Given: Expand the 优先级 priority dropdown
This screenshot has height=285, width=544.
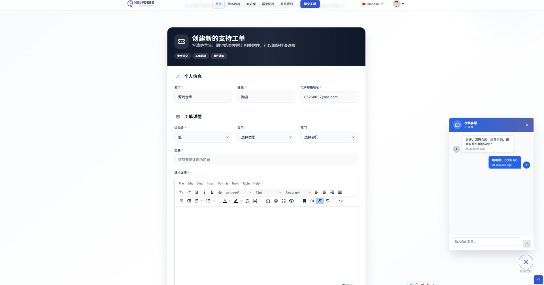Looking at the screenshot, I should click(203, 137).
